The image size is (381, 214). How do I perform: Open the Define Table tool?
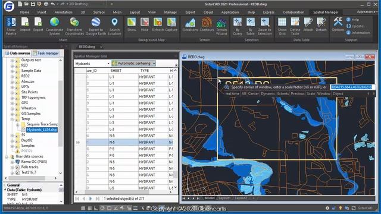295,26
